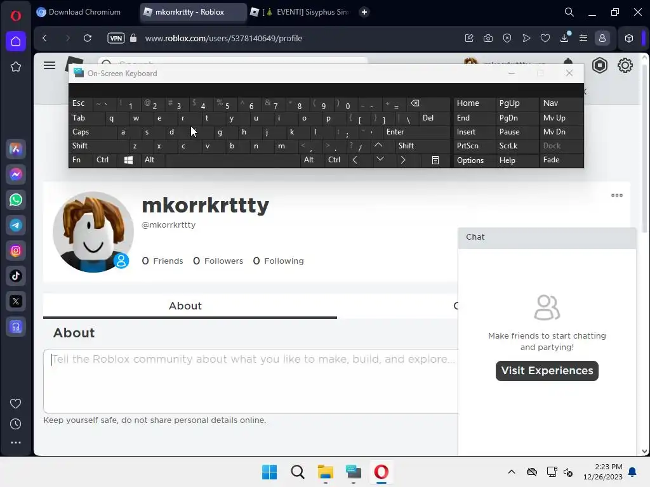
Task: Open WhatsApp from the Opera sidebar
Action: click(x=16, y=200)
